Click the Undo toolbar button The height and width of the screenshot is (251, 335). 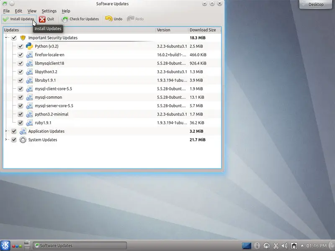point(113,19)
